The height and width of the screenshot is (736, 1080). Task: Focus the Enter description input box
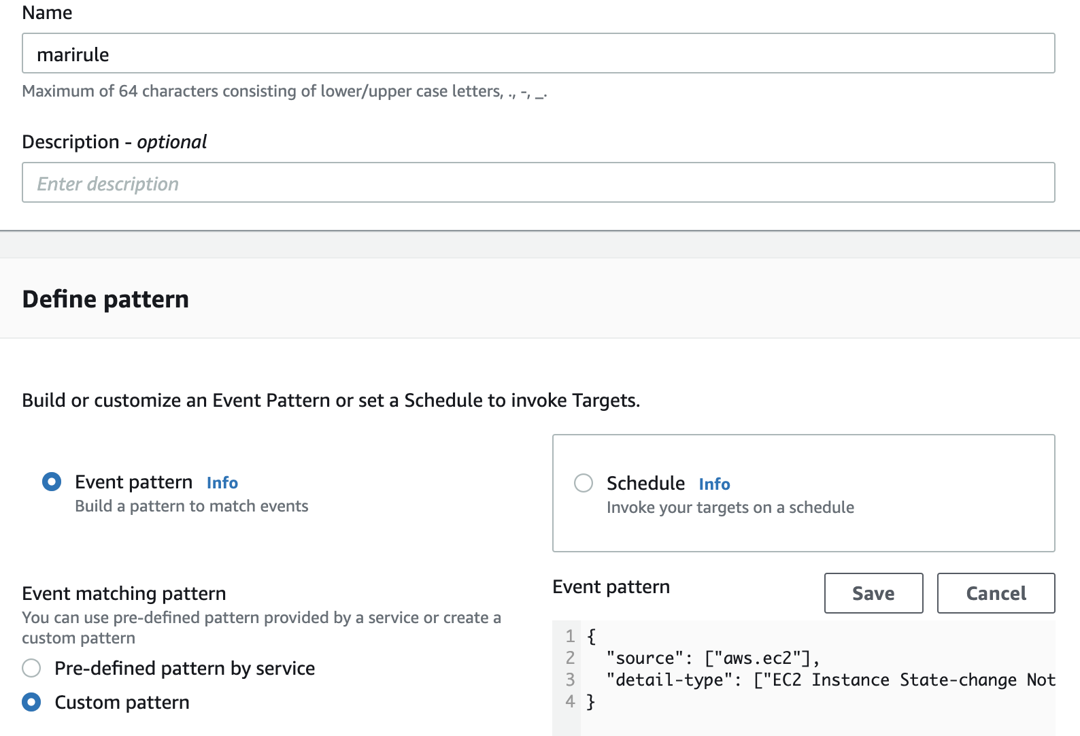pos(537,183)
